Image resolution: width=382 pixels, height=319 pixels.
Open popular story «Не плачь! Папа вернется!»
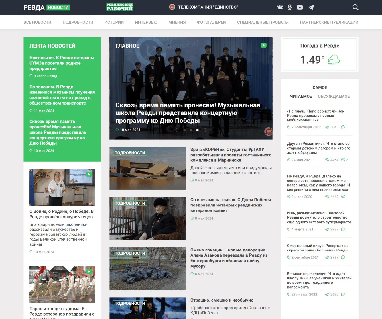point(316,115)
